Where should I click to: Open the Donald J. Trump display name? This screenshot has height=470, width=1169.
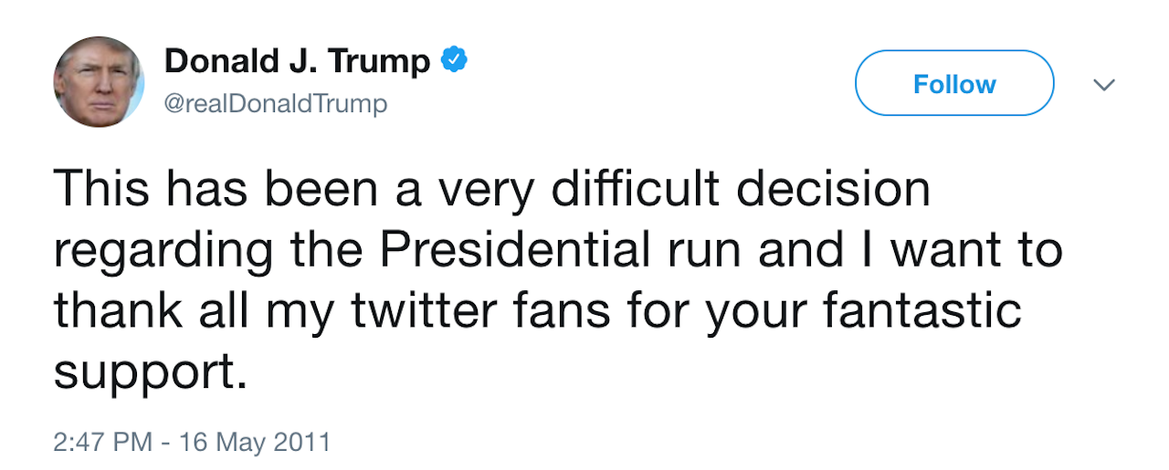point(297,62)
